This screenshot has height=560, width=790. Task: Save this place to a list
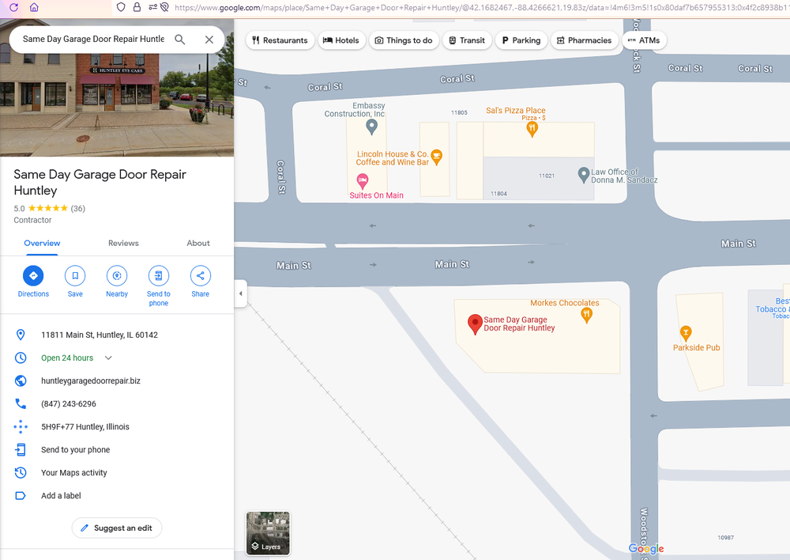[x=75, y=275]
